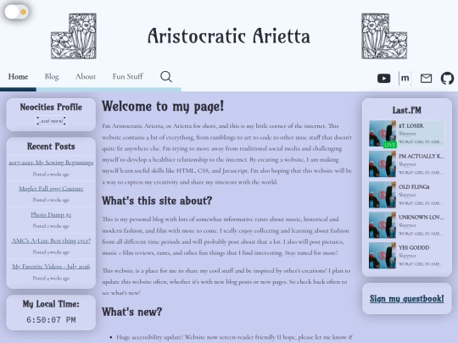Viewport: 458px width, 343px height.
Task: Click the '...and more!' Neocities button
Action: [x=51, y=121]
